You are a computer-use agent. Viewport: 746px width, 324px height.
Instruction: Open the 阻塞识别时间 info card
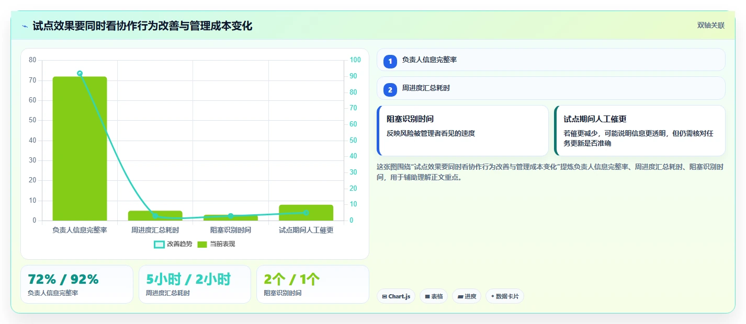pyautogui.click(x=462, y=131)
